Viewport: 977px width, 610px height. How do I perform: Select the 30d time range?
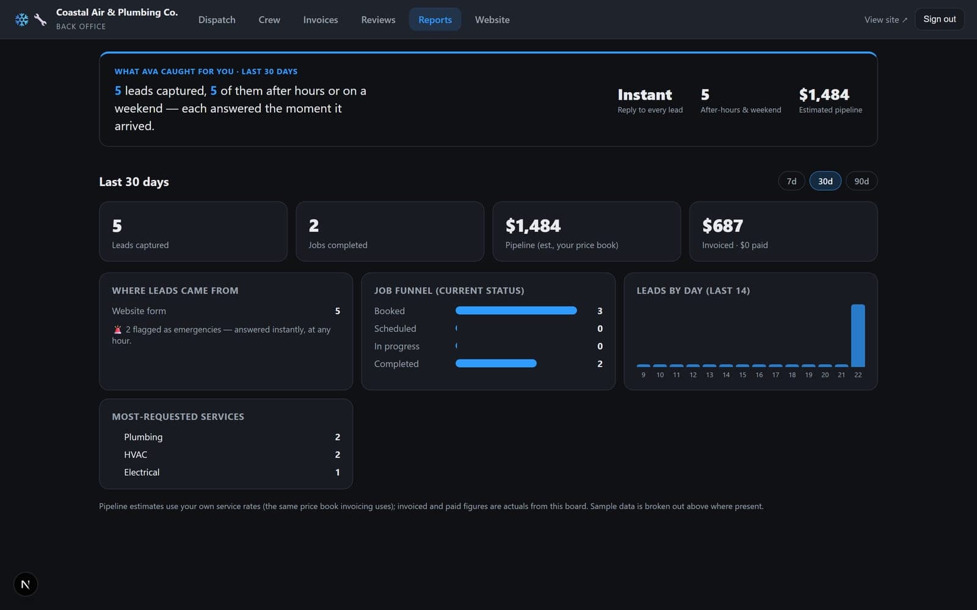tap(826, 181)
